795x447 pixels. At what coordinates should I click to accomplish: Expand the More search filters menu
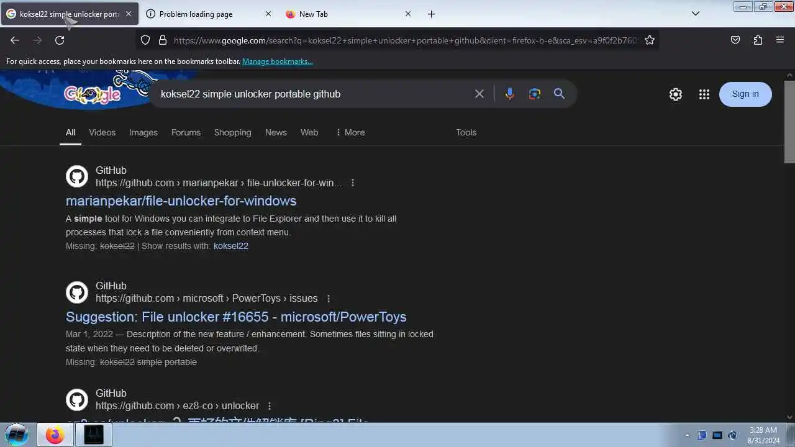pyautogui.click(x=350, y=132)
